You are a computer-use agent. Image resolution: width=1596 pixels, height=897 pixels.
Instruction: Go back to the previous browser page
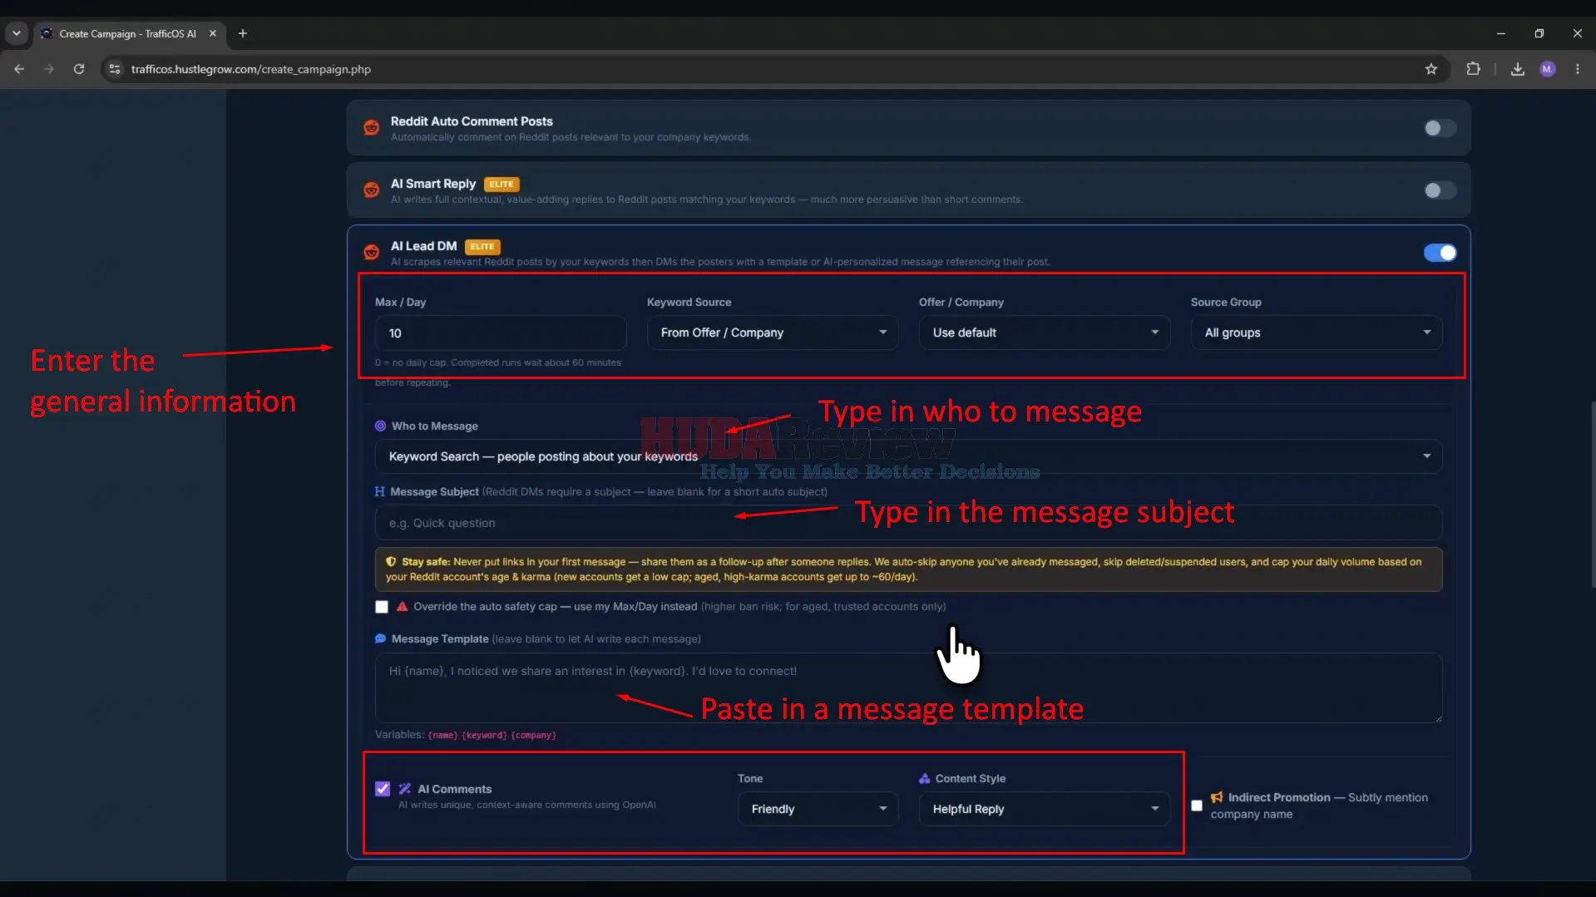tap(19, 69)
